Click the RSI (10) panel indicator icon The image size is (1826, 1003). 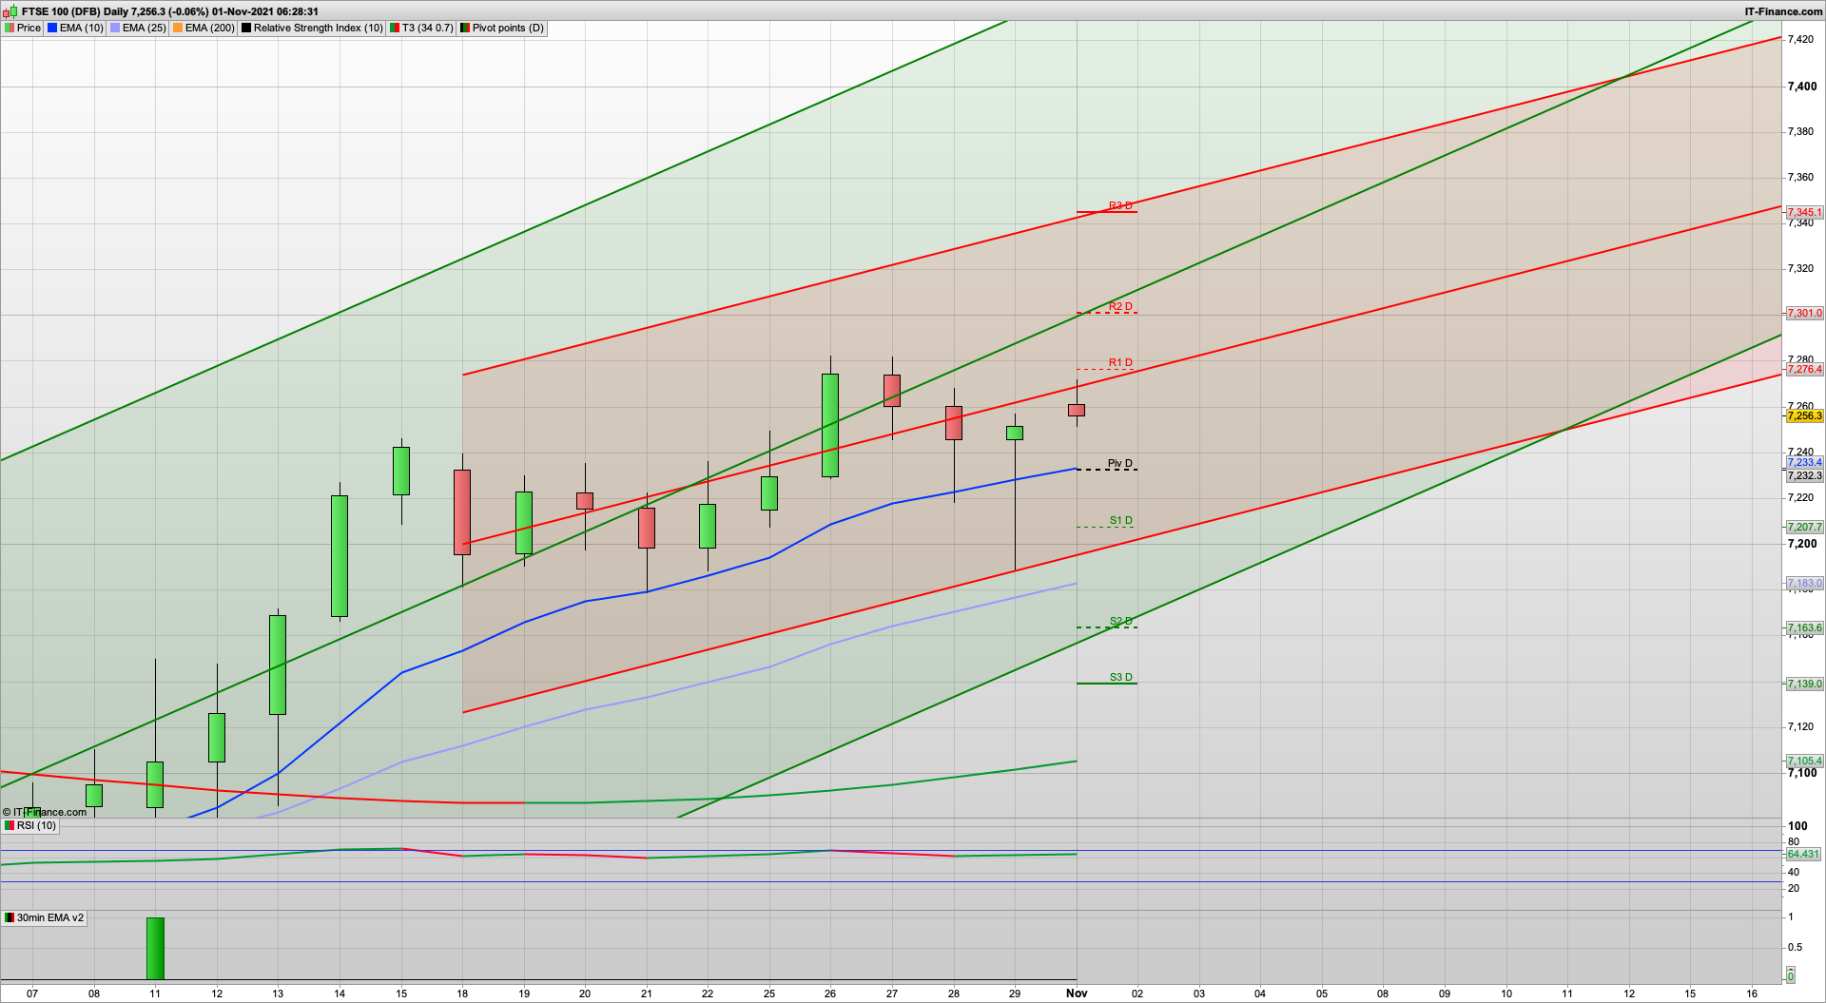coord(10,825)
